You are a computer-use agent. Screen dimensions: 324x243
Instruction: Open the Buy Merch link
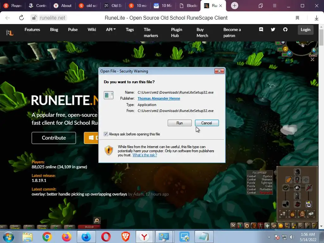[x=202, y=33]
